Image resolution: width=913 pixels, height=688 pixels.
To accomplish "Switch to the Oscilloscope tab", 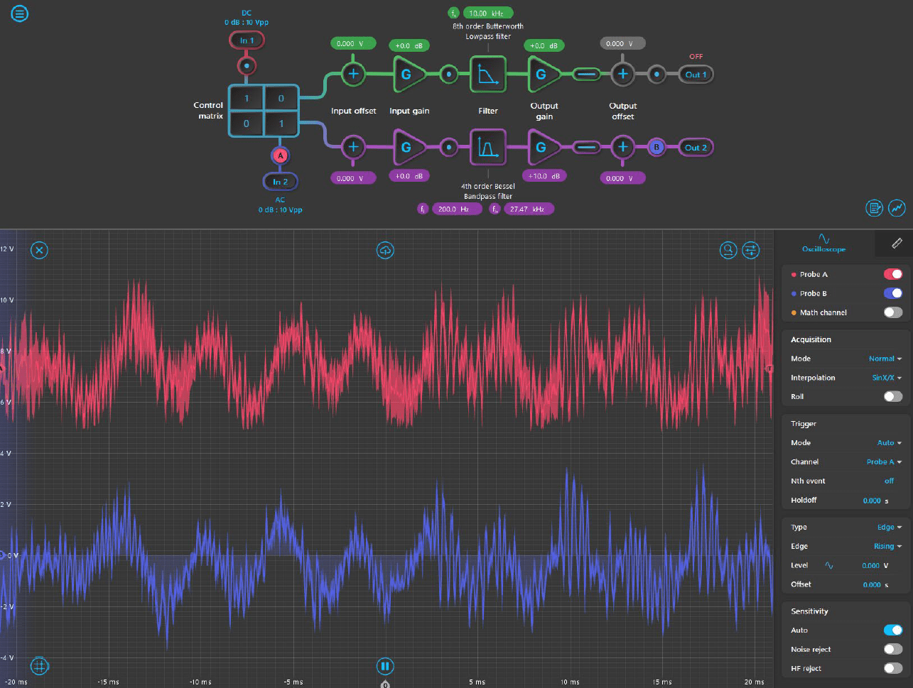I will pos(823,243).
